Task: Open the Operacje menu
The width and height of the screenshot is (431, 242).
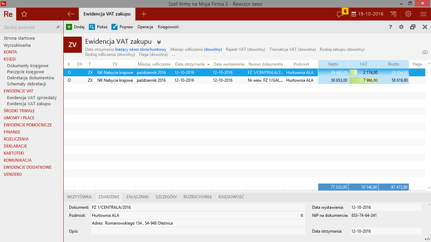Action: [145, 27]
